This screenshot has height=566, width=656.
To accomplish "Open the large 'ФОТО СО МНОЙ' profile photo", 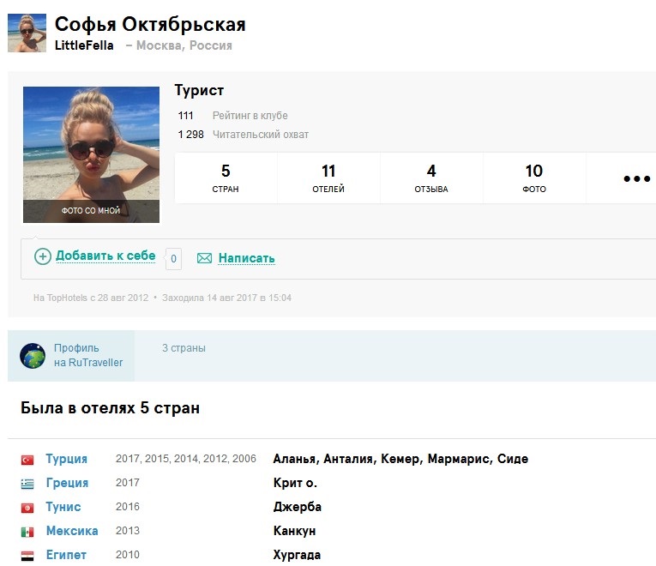I will coord(91,154).
